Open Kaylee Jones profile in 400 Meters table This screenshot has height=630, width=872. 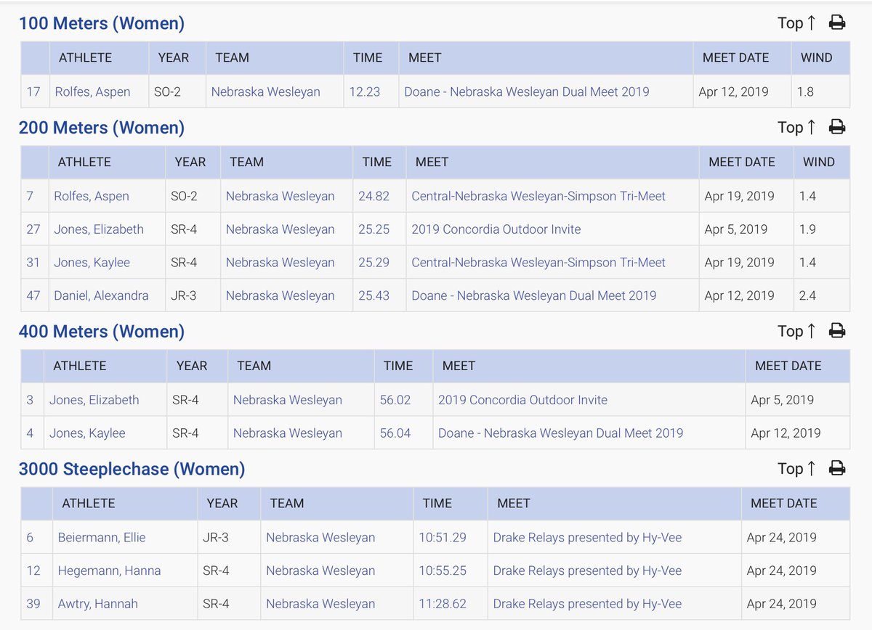coord(87,433)
